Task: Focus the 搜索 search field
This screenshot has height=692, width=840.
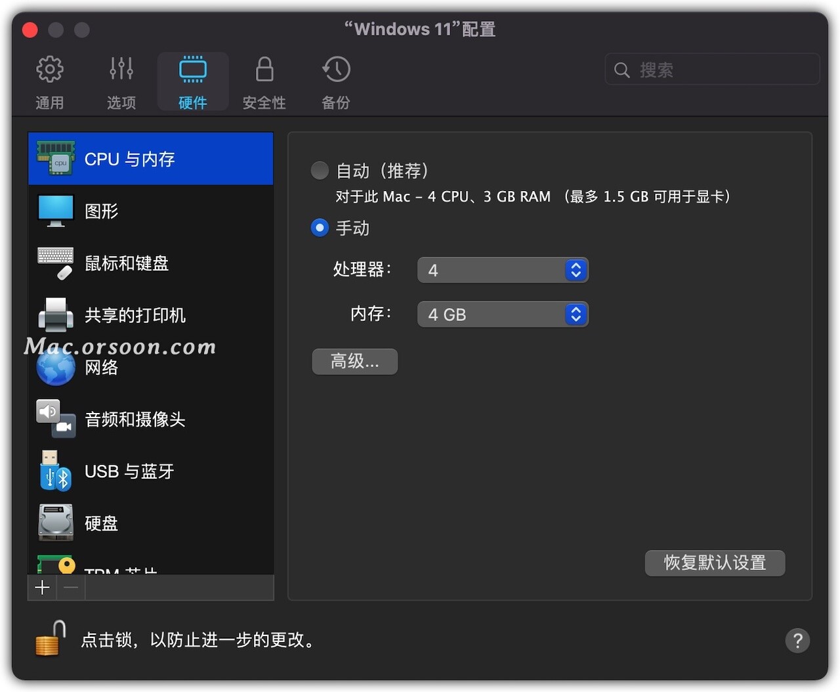Action: click(712, 70)
